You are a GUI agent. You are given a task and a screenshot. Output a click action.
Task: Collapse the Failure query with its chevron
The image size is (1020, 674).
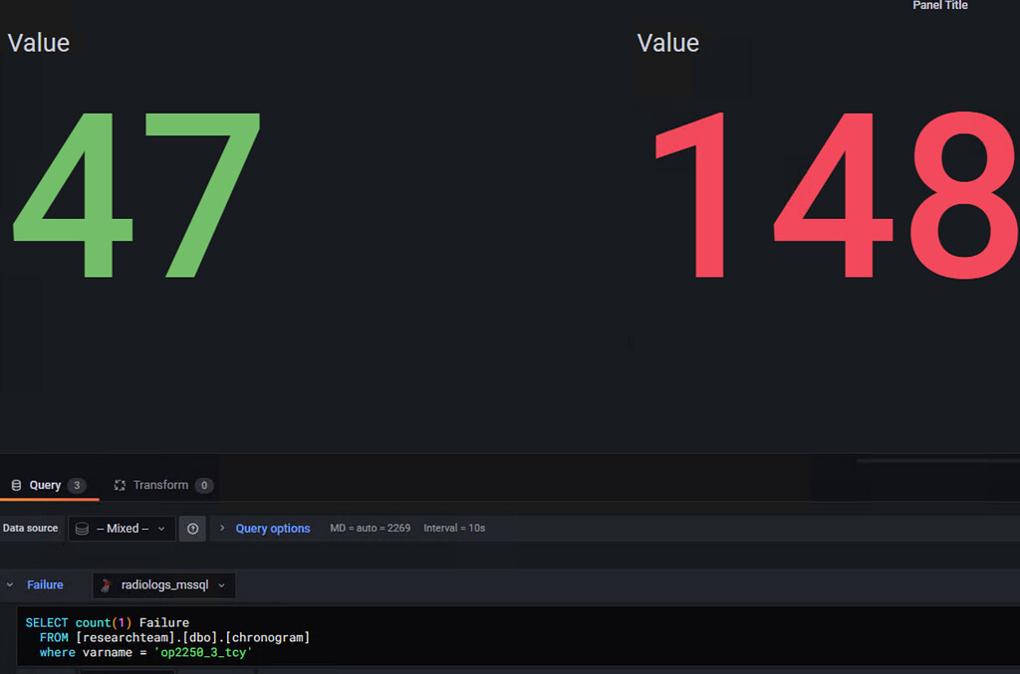click(8, 585)
